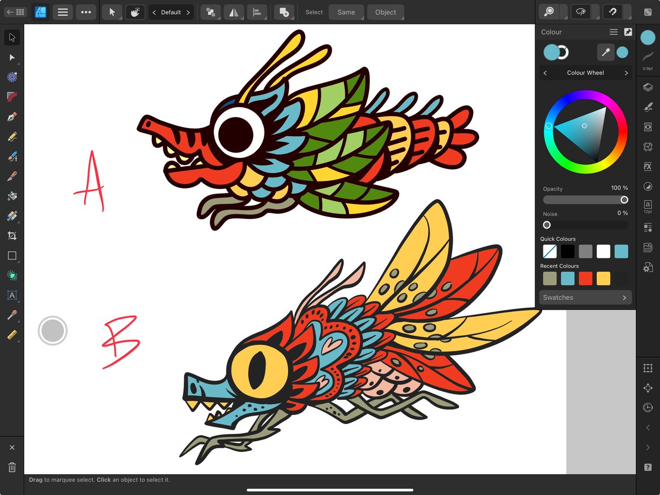Activate the colour panel eyedropper

[606, 52]
